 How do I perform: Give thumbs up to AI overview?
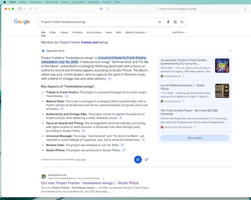tap(138, 160)
